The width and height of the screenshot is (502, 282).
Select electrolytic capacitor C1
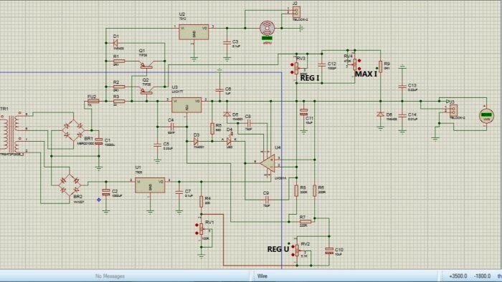[x=99, y=142]
